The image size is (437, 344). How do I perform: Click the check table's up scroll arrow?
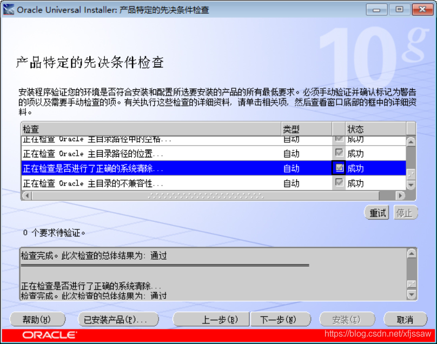click(411, 142)
